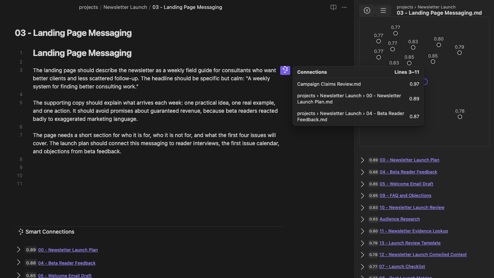Click the paragraph starting 'The page needs'

tap(156, 143)
